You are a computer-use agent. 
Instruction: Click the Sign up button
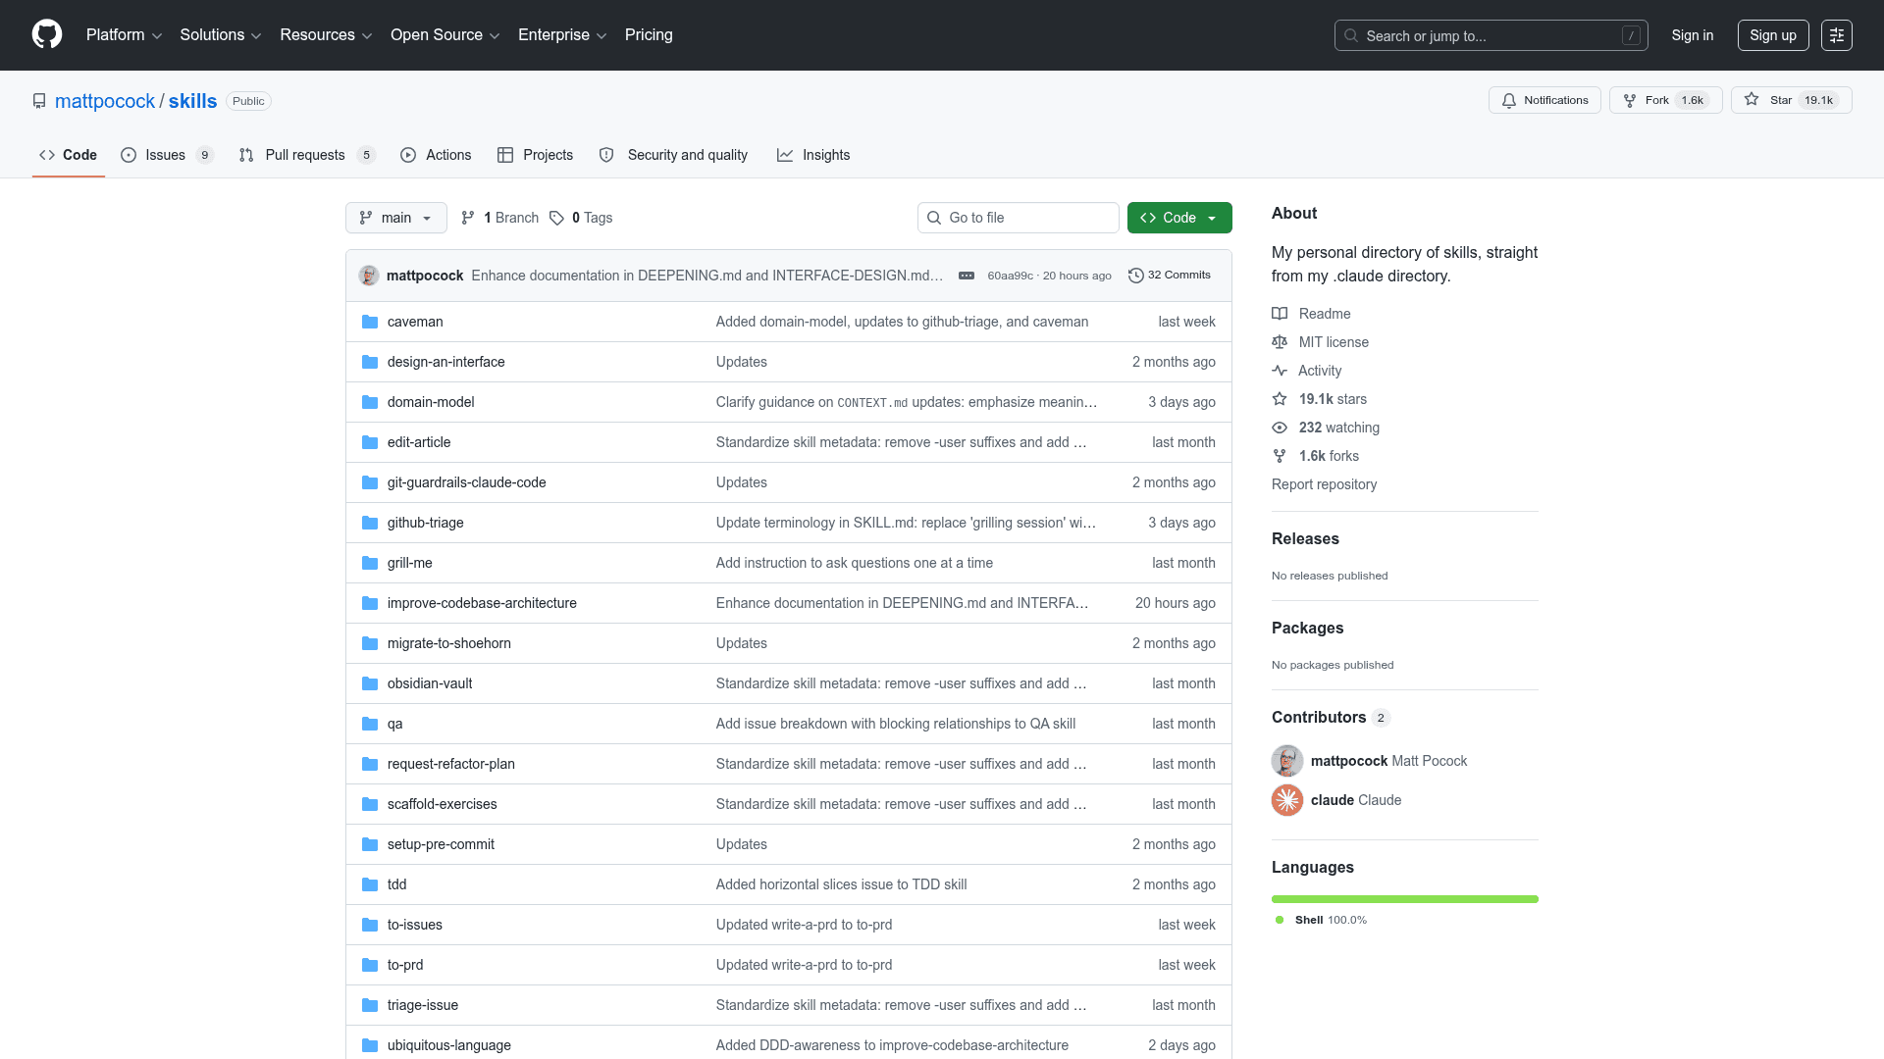[1772, 35]
